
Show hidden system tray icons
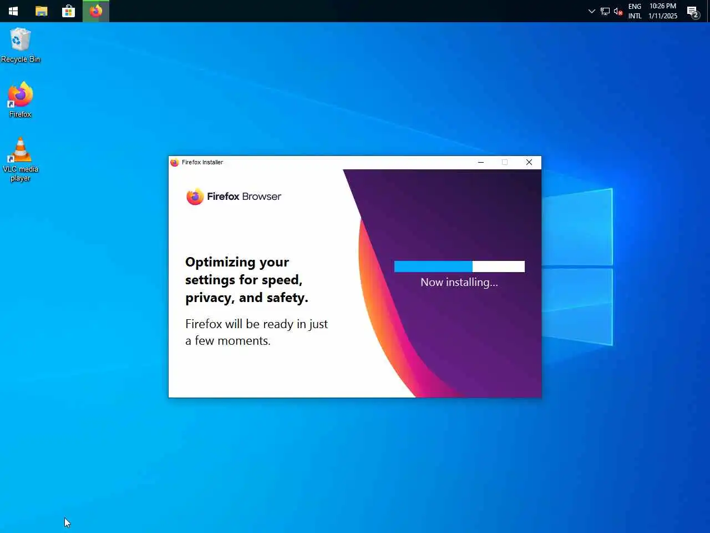[591, 11]
